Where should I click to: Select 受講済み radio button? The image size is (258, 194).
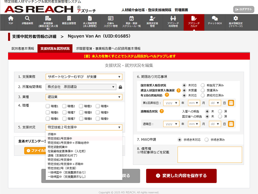pyautogui.click(x=203, y=91)
